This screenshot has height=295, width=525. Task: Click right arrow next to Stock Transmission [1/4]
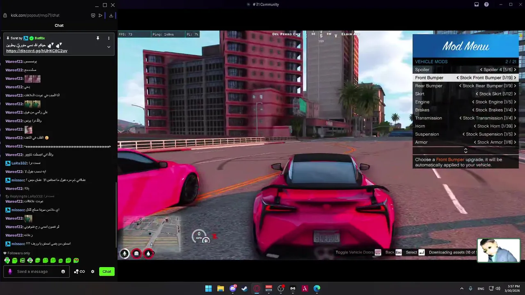[x=515, y=118]
